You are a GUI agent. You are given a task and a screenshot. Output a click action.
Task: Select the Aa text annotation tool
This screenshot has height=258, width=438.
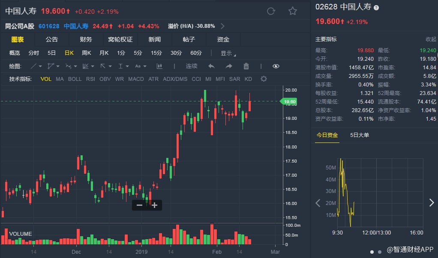pyautogui.click(x=138, y=66)
